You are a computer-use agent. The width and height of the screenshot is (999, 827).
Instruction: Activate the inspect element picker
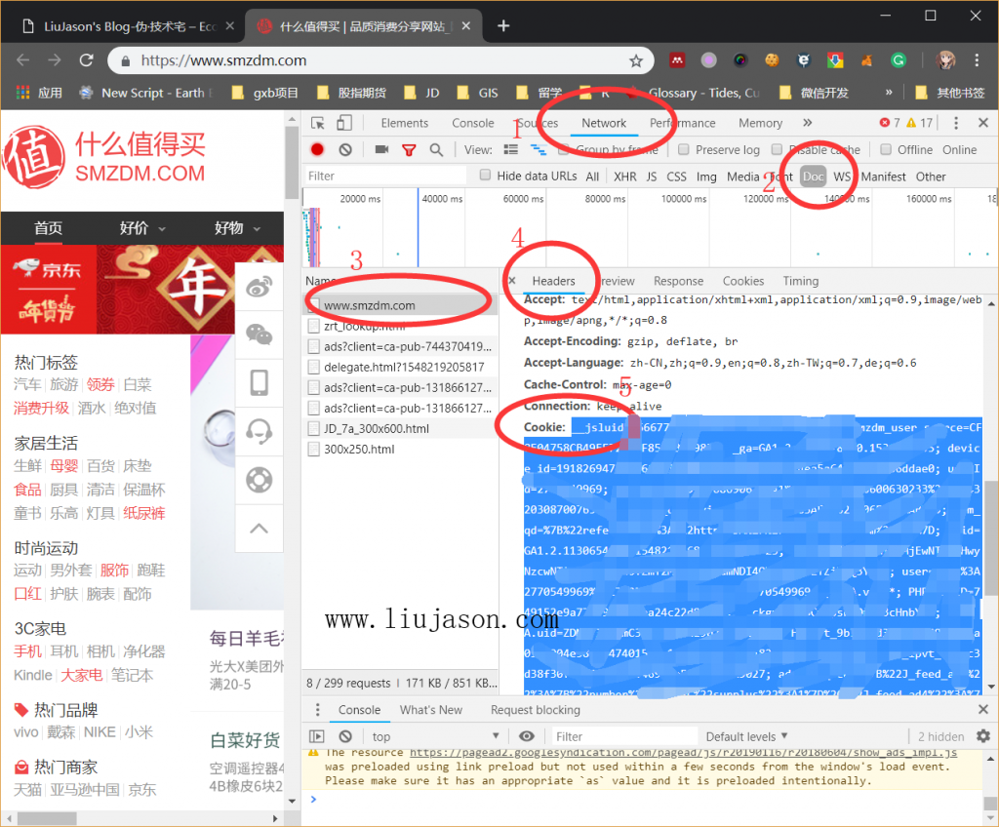point(317,123)
